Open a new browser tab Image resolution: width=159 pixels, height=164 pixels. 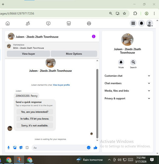(x=3, y=4)
